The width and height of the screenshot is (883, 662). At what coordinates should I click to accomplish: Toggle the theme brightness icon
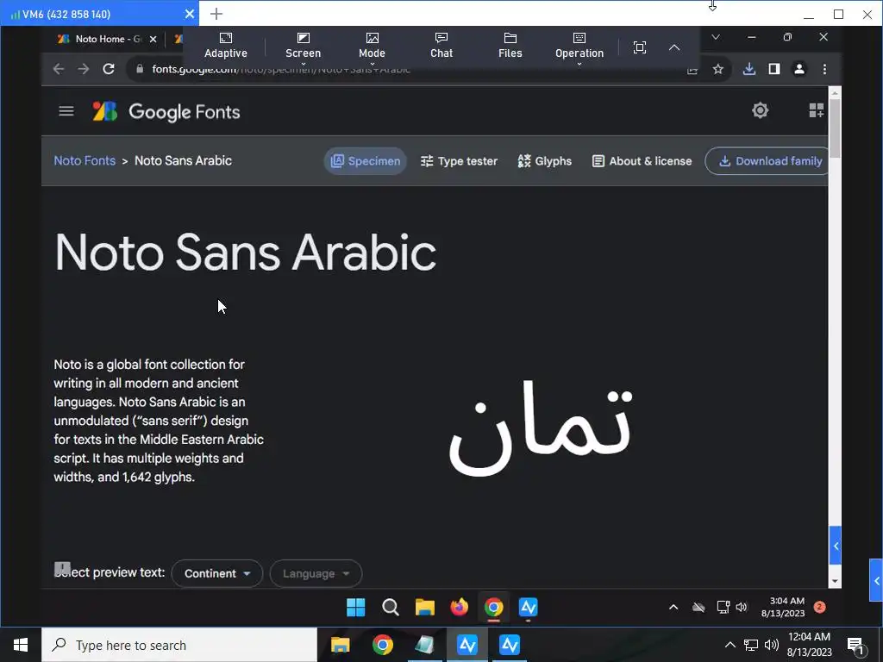761,110
